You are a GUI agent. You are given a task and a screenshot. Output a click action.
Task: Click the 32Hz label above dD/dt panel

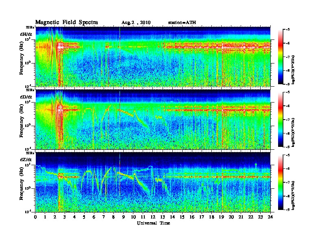30,90
